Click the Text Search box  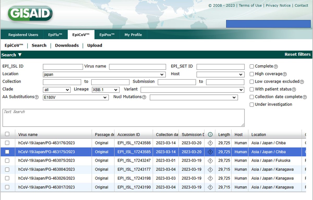point(124,118)
